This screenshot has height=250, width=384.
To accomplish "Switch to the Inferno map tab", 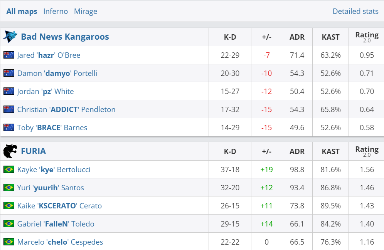I will 56,11.
